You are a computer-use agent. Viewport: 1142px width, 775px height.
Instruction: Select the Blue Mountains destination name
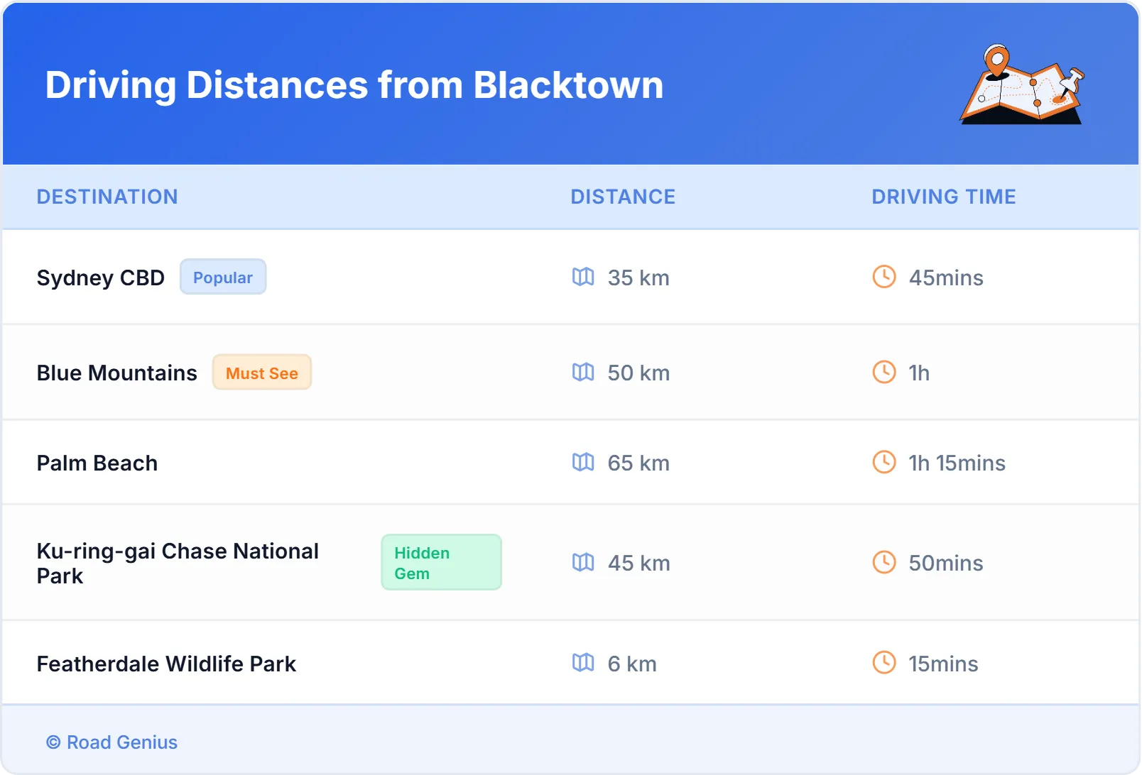[x=117, y=373]
